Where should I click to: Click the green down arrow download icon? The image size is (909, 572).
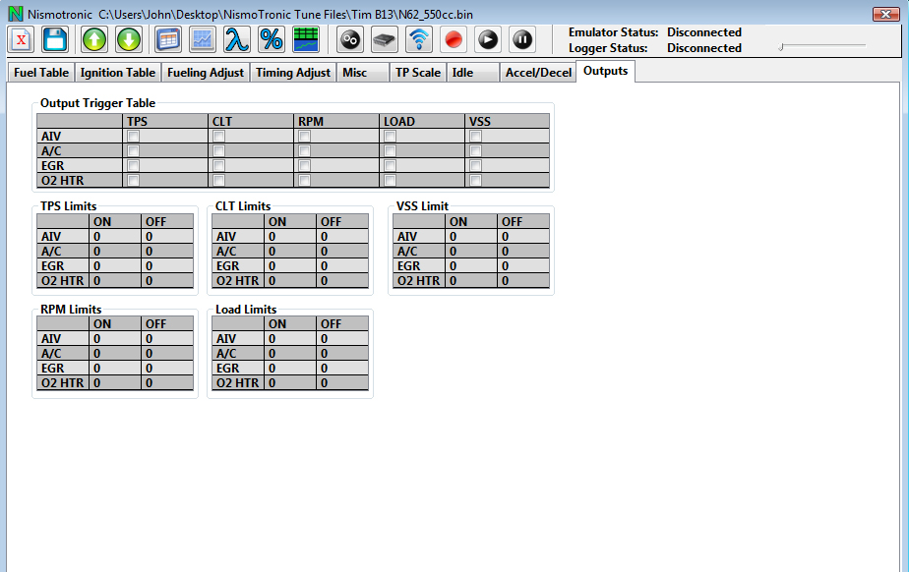click(129, 39)
